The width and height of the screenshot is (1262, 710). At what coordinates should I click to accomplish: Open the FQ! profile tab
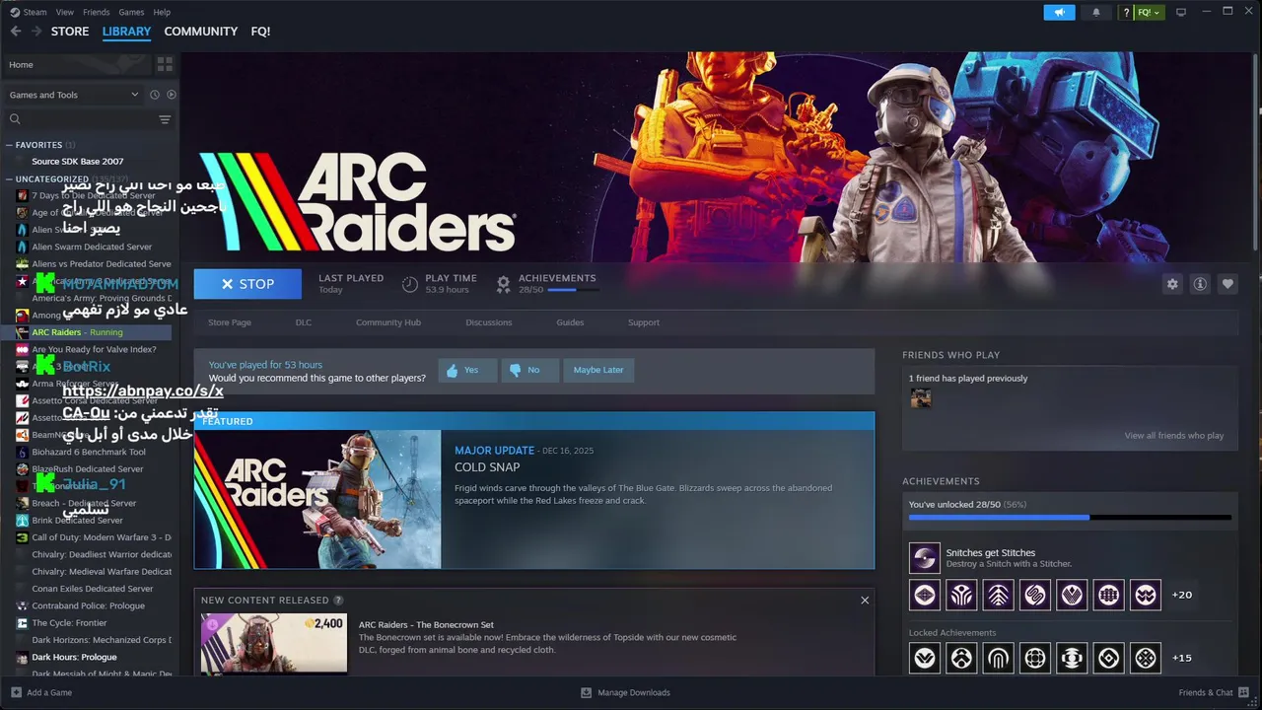(260, 32)
